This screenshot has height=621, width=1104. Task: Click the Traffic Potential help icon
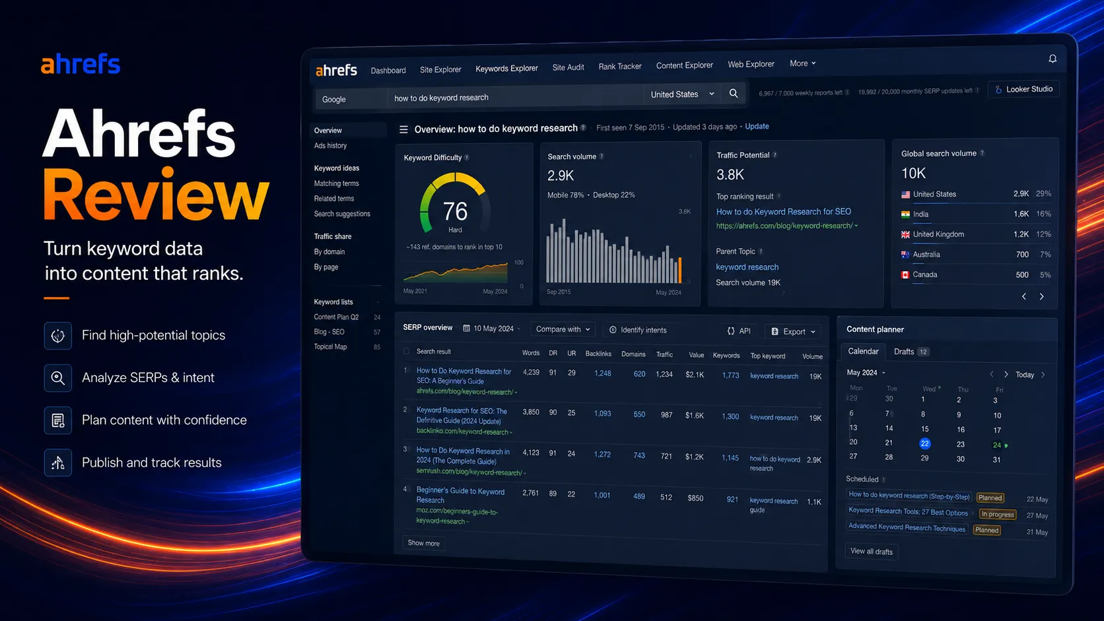point(775,155)
